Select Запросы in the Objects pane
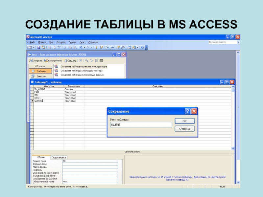This screenshot has height=197, width=263. pos(40,77)
